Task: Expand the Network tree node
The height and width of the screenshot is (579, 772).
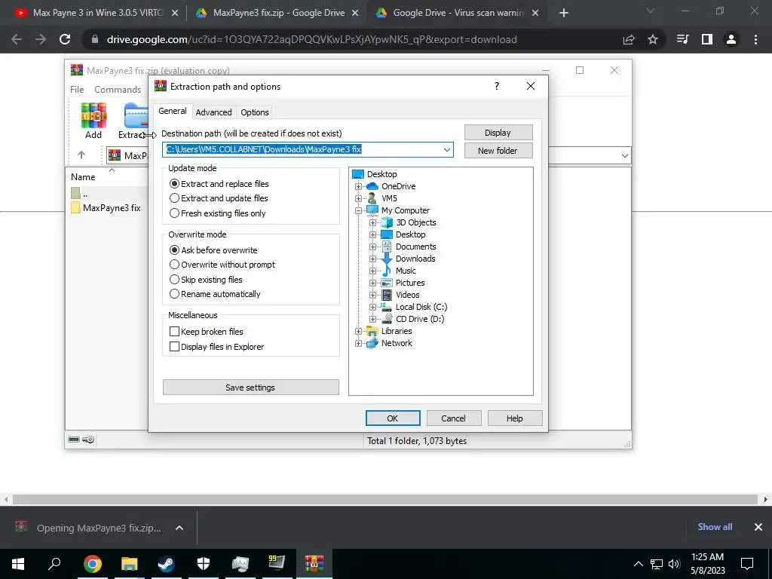Action: point(358,343)
